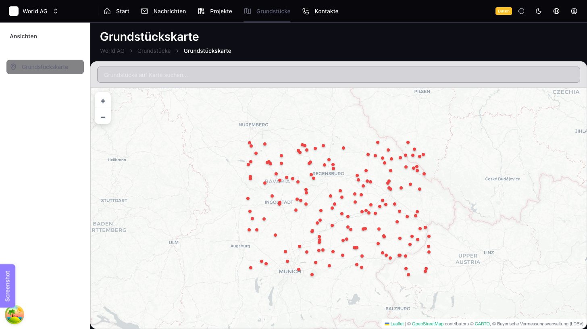Image resolution: width=587 pixels, height=329 pixels.
Task: Open the user account icon
Action: pyautogui.click(x=574, y=11)
